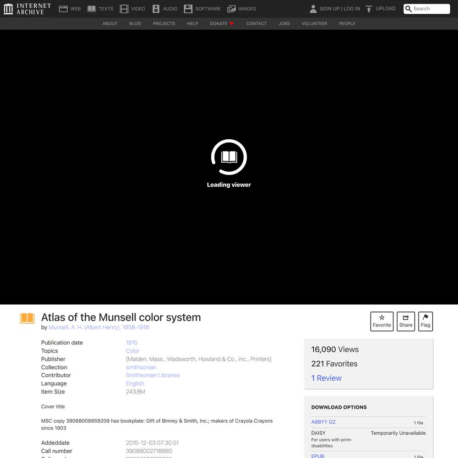Image resolution: width=458 pixels, height=458 pixels.
Task: Click the Internet Archive logo
Action: (x=27, y=9)
